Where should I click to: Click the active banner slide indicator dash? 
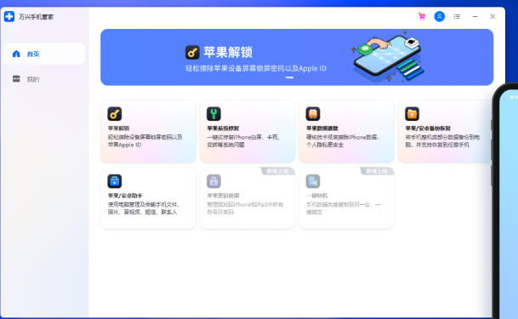point(289,77)
